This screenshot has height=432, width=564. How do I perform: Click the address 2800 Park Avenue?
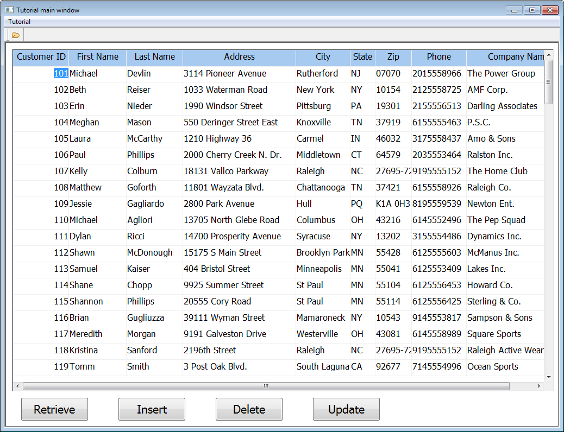[x=219, y=204]
